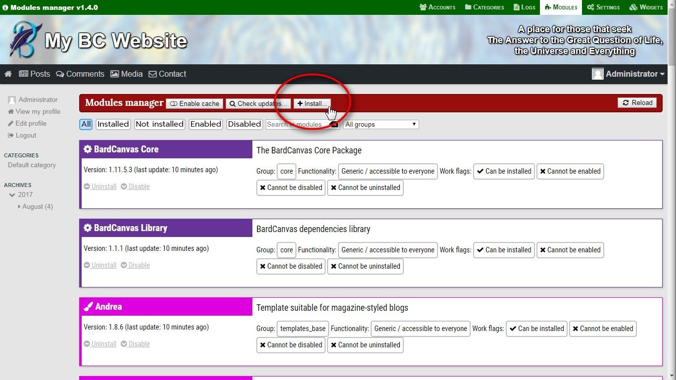
Task: Click "BardCanvas dependencies library" description
Action: coord(313,229)
